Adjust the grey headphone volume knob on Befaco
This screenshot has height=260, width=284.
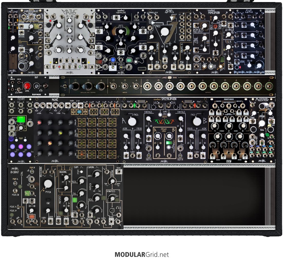36,86
